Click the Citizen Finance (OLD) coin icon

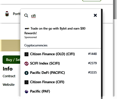pos(26,54)
